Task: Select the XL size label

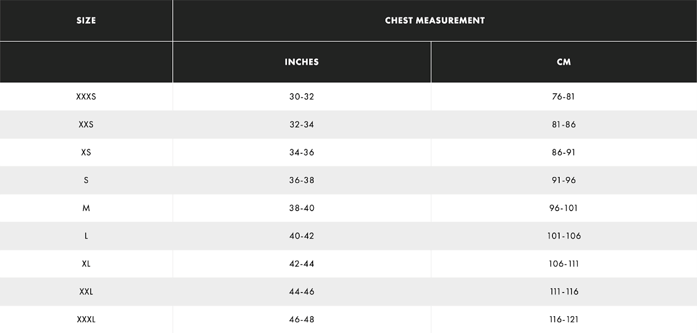Action: [x=86, y=263]
